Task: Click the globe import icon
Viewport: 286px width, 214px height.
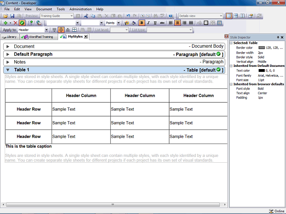Action: click(x=39, y=23)
